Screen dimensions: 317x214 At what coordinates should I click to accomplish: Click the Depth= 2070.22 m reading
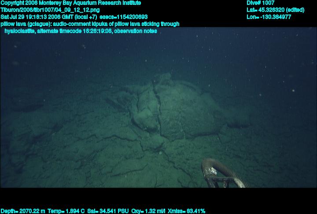click(x=23, y=211)
